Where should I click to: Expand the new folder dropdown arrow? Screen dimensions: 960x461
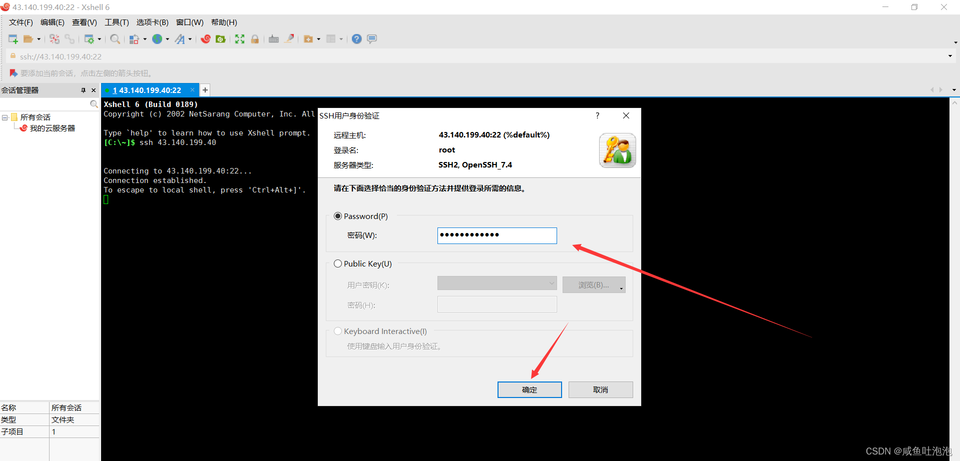pos(318,39)
